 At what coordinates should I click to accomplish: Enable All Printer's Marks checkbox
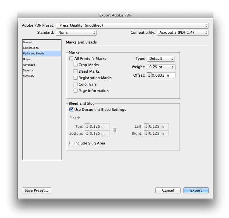(71, 58)
